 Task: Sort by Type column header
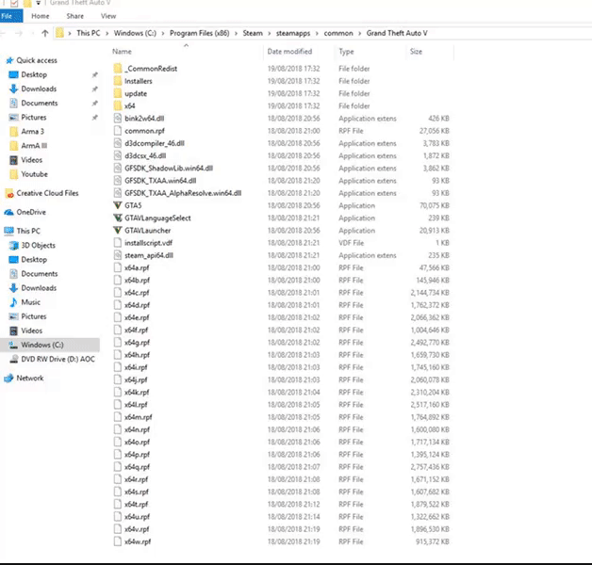point(346,52)
